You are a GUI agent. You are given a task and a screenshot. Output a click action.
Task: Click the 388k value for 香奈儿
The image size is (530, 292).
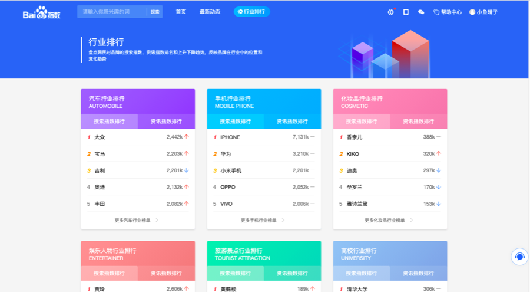point(429,137)
